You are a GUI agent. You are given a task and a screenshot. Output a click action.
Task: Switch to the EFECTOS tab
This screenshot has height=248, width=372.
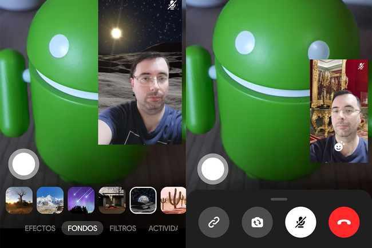(x=40, y=229)
